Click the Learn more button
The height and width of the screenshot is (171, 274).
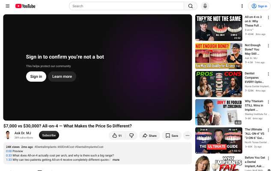click(x=62, y=77)
